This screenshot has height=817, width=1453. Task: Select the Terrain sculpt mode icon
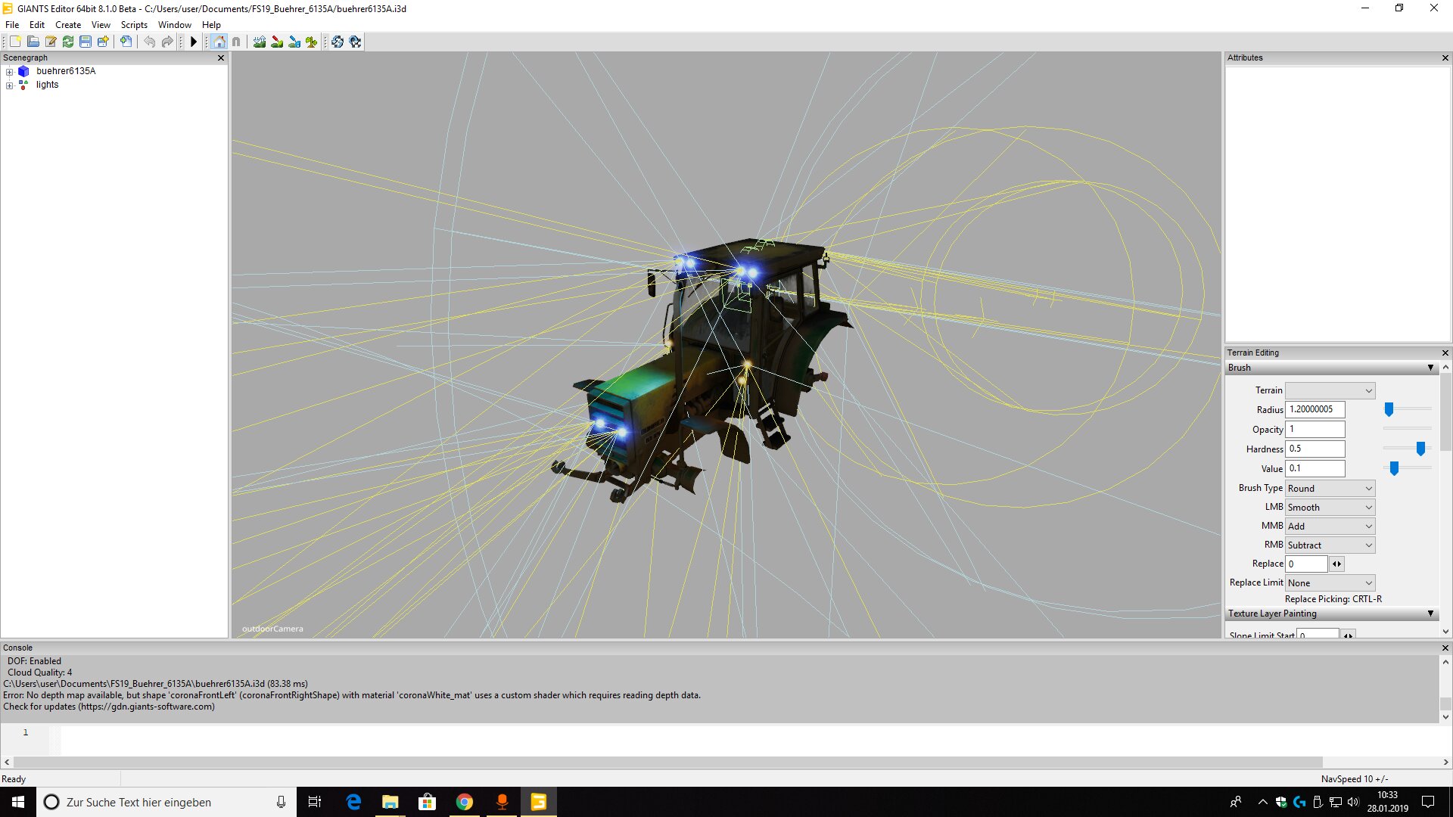click(260, 42)
